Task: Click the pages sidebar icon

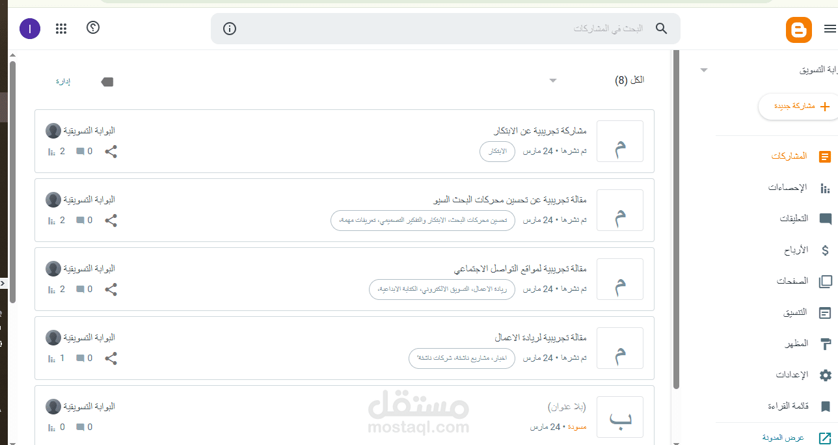Action: tap(825, 282)
